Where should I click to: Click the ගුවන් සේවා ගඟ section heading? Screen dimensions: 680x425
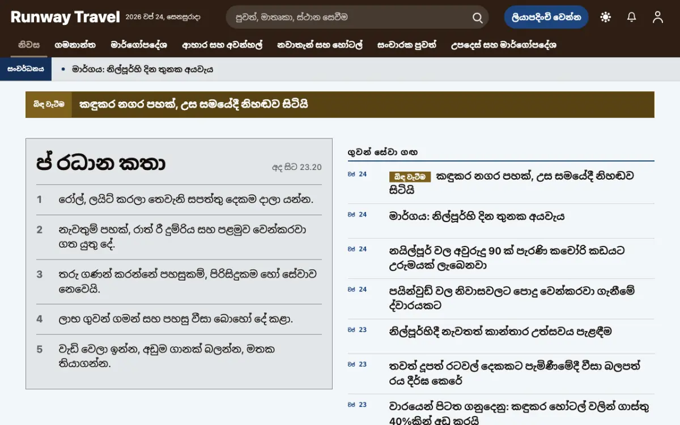point(383,152)
